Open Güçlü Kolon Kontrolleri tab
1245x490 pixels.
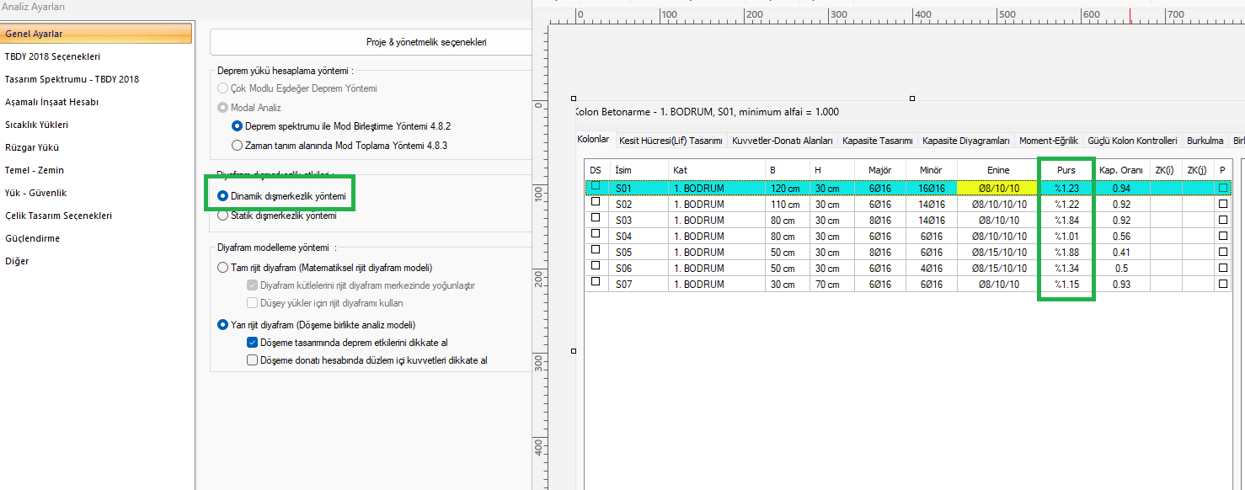pos(1132,141)
